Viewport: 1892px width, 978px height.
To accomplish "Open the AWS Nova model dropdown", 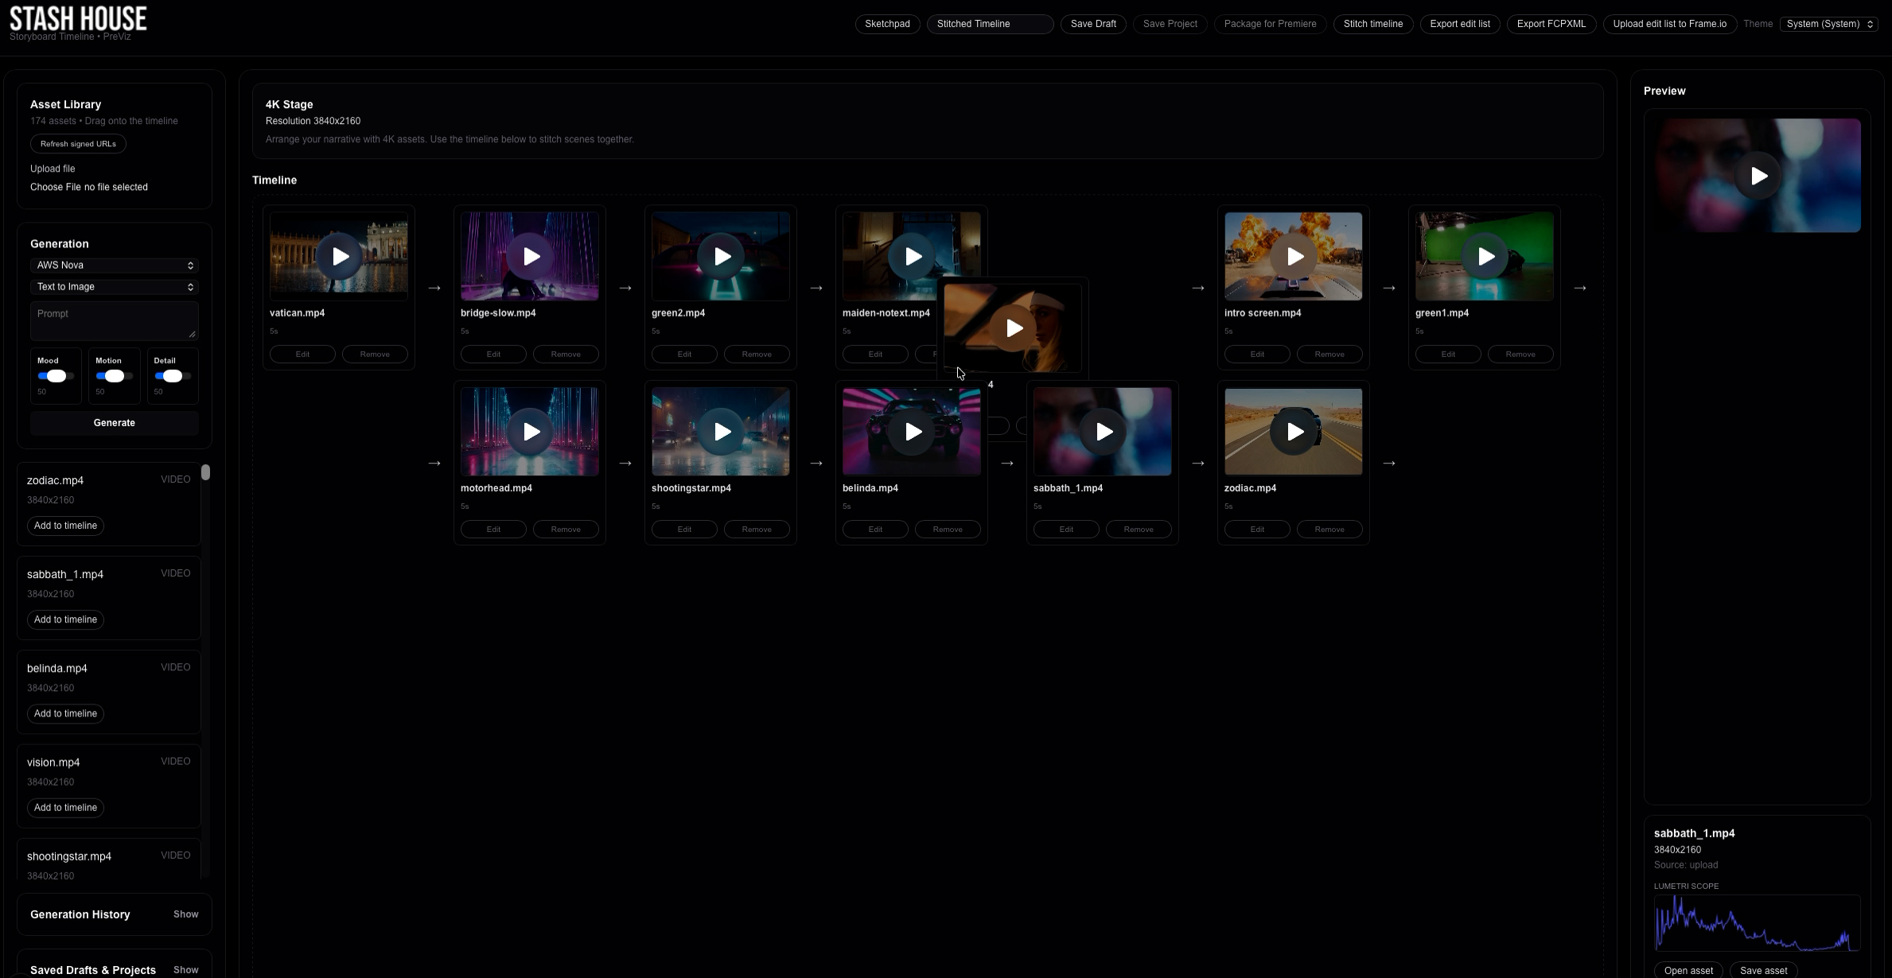I will click(114, 266).
